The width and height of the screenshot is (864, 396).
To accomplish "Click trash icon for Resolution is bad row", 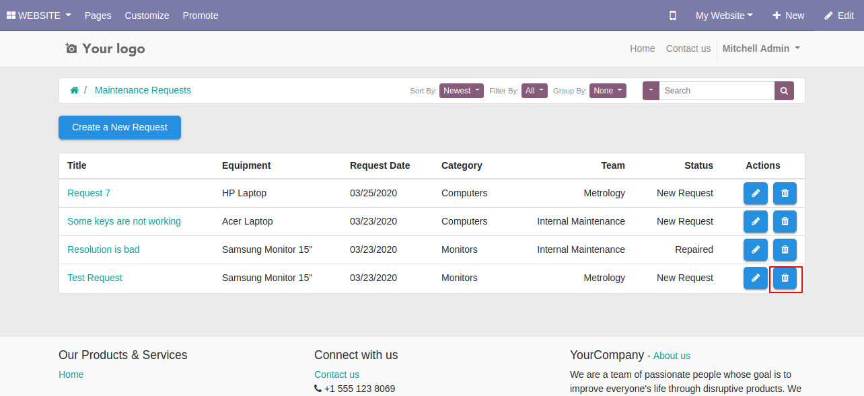I will (x=785, y=249).
